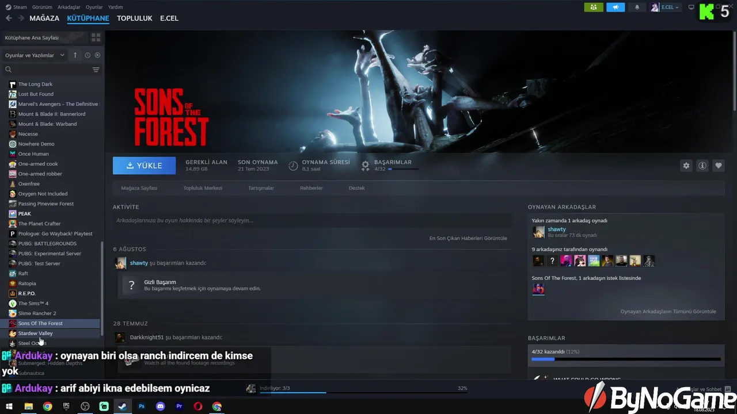
Task: Go to the TOPLULUK tab
Action: (x=135, y=18)
